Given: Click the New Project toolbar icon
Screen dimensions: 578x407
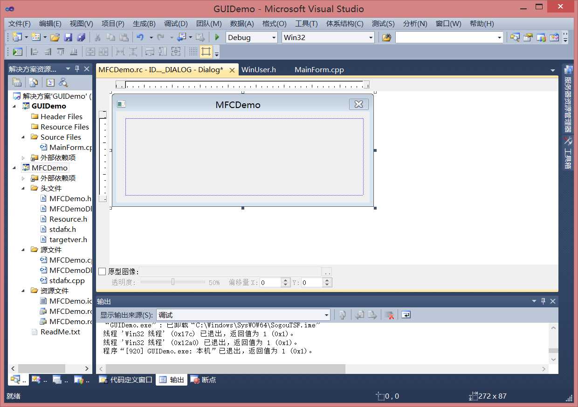Looking at the screenshot, I should coord(17,37).
